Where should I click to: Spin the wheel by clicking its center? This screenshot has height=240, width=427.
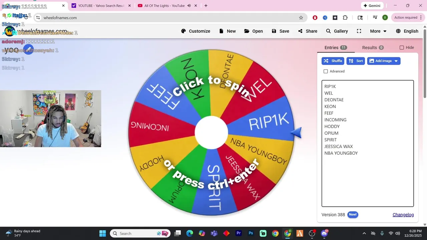coord(211,133)
